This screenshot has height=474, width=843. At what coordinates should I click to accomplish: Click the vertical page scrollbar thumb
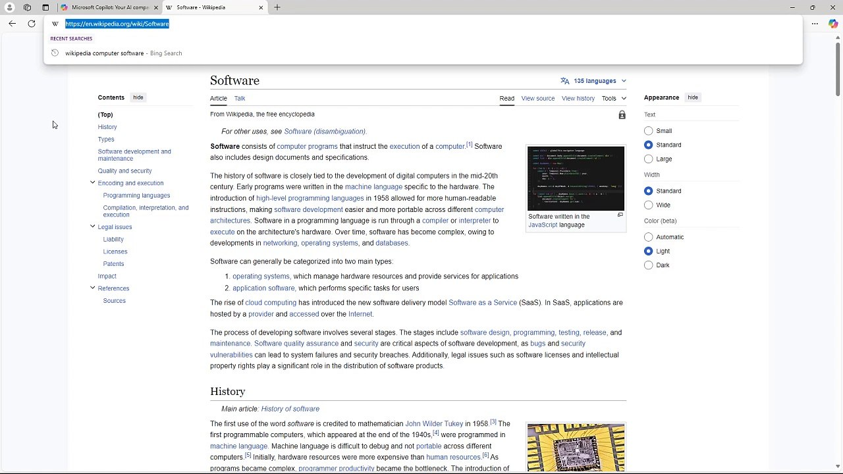point(838,69)
